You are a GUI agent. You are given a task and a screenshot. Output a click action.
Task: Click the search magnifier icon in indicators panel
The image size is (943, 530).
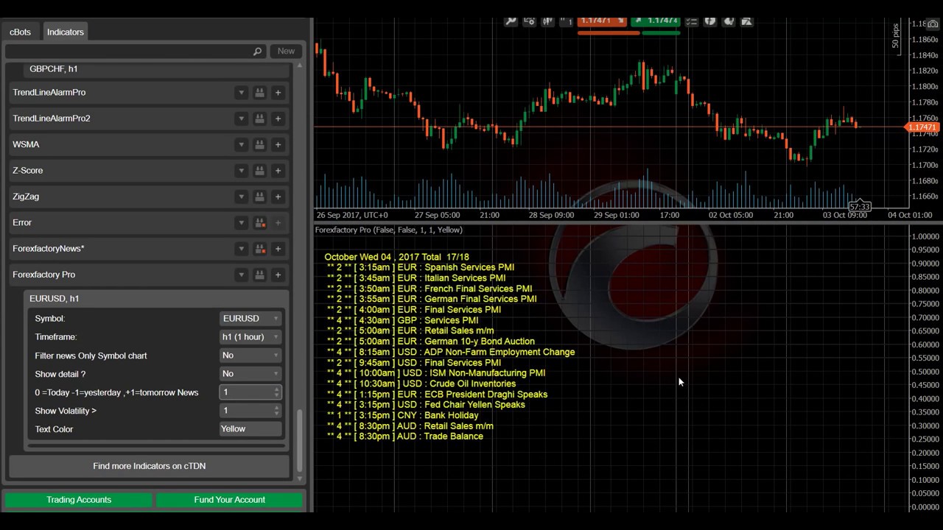pos(257,52)
